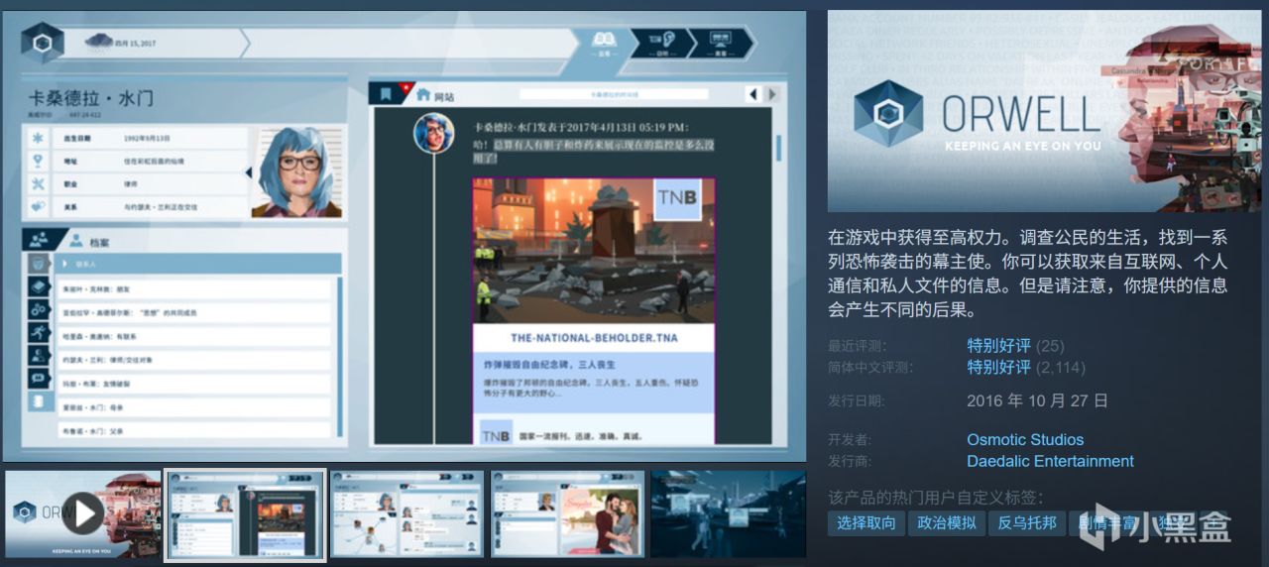Viewport: 1269px width, 567px height.
Task: Open the Listener tab with ear icon
Action: point(661,43)
